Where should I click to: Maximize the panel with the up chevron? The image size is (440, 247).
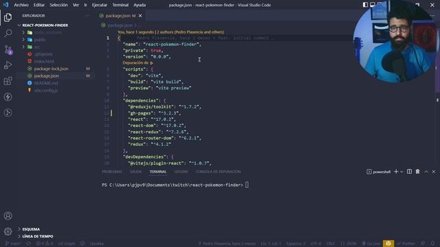426,172
